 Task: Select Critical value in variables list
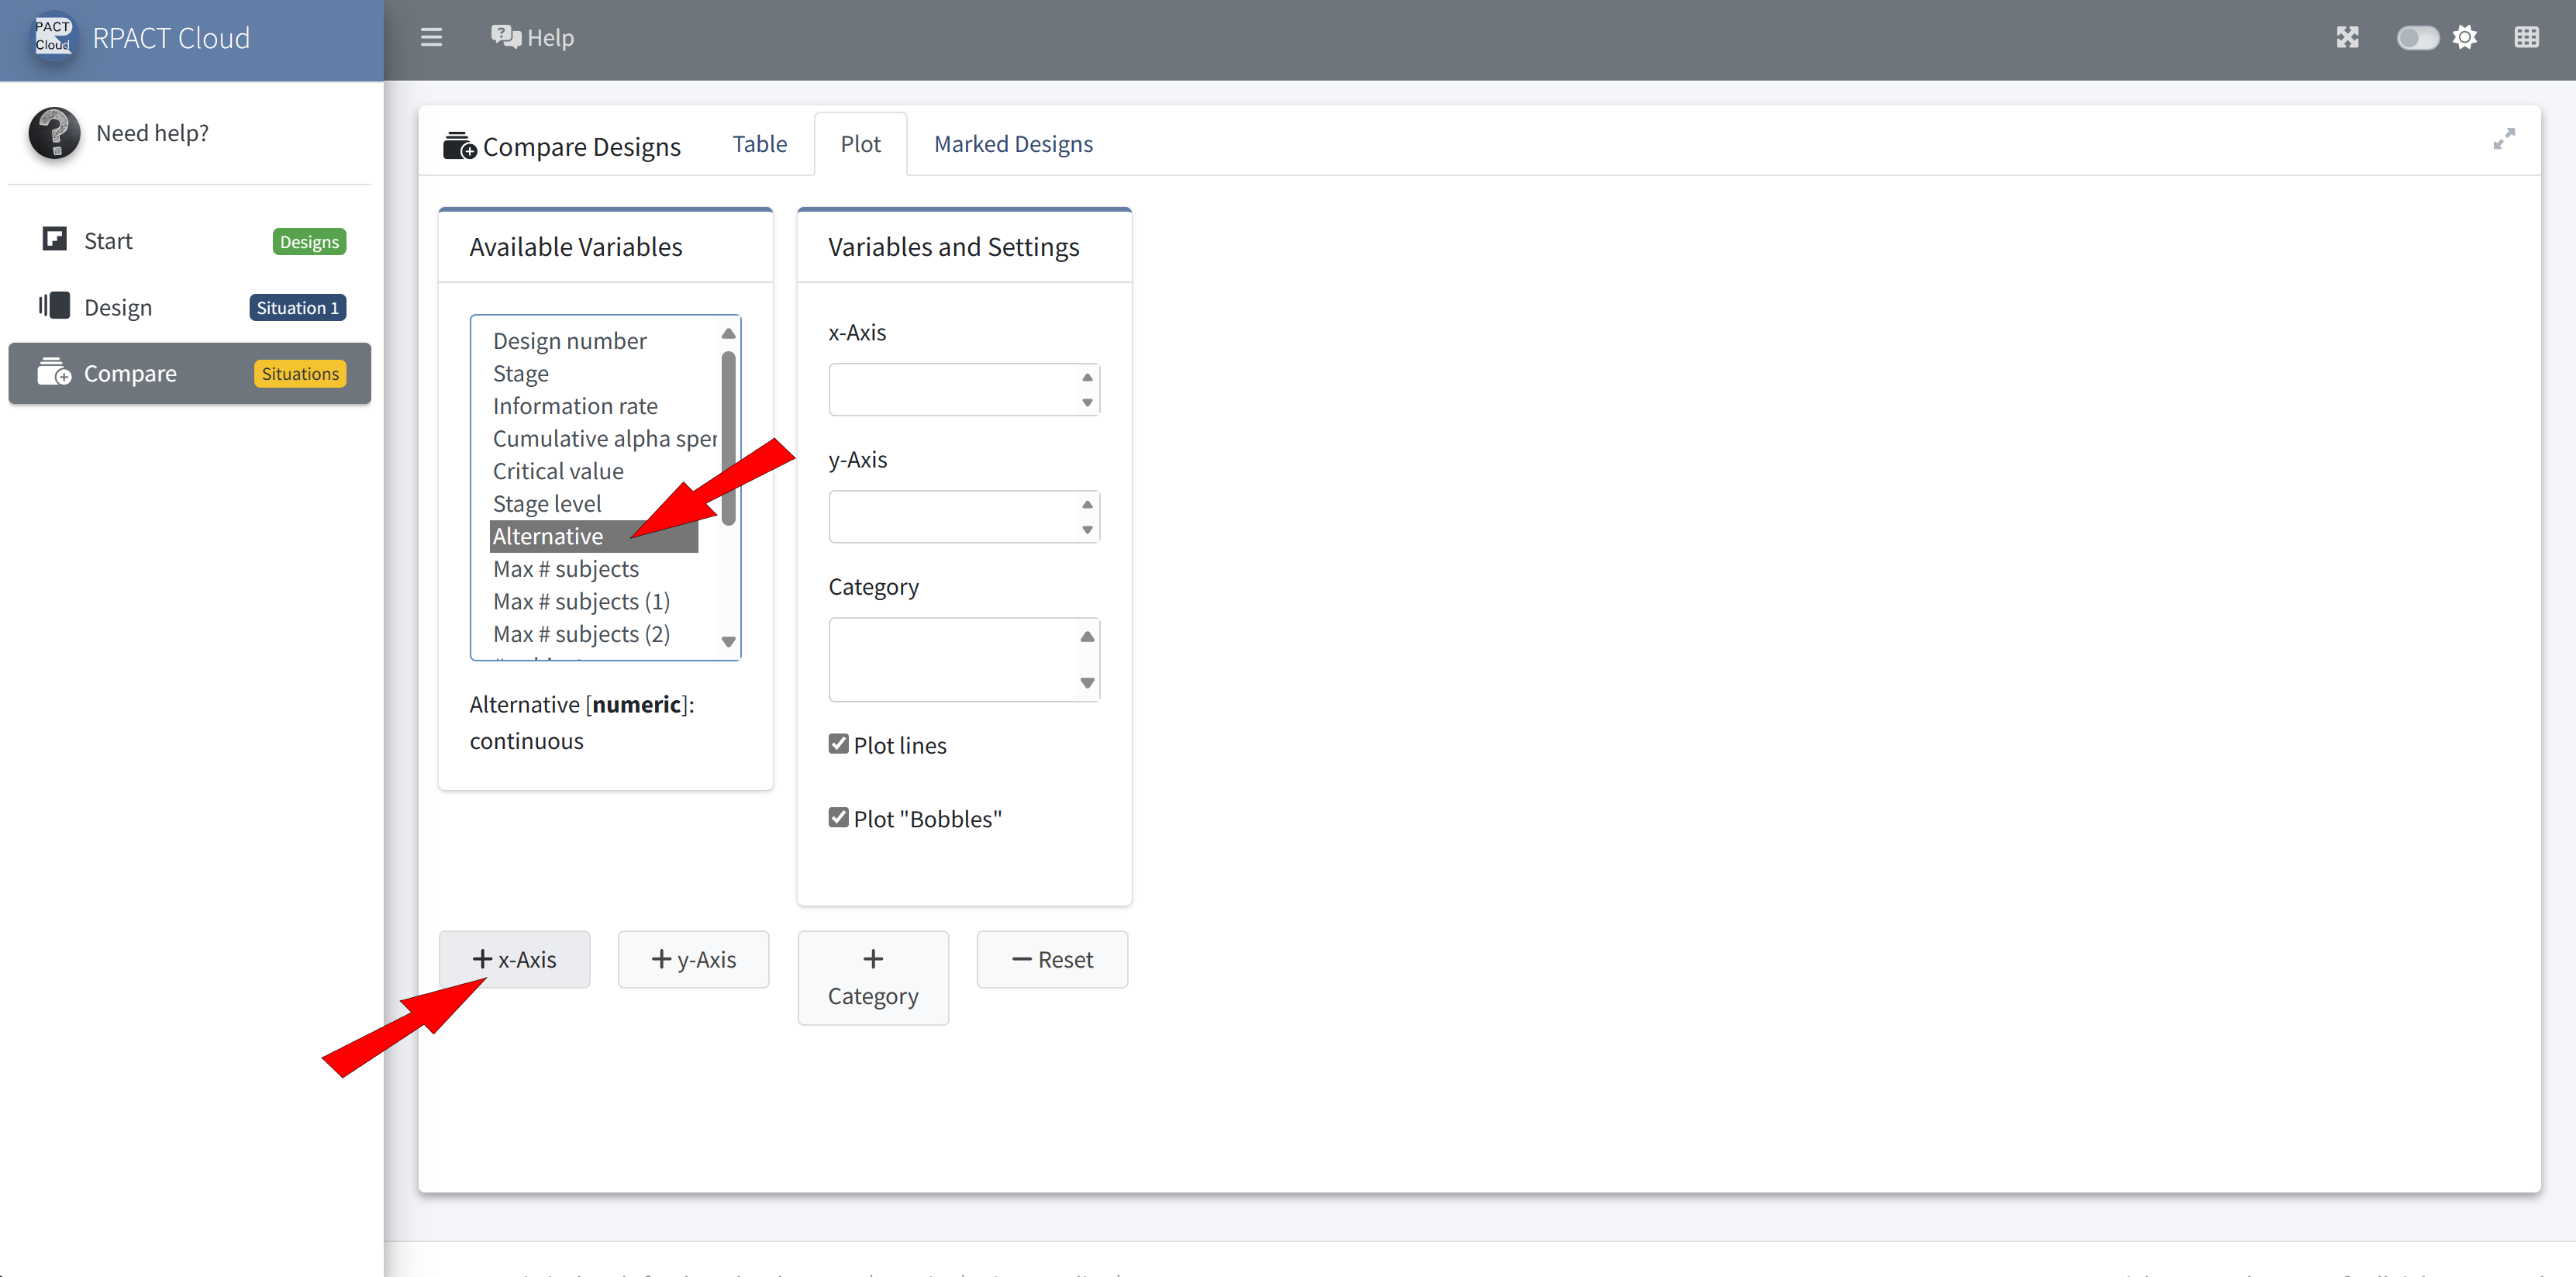click(x=558, y=471)
